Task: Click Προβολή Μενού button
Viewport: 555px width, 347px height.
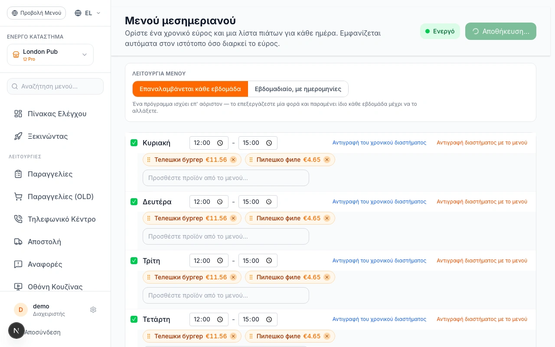Action: pos(36,13)
